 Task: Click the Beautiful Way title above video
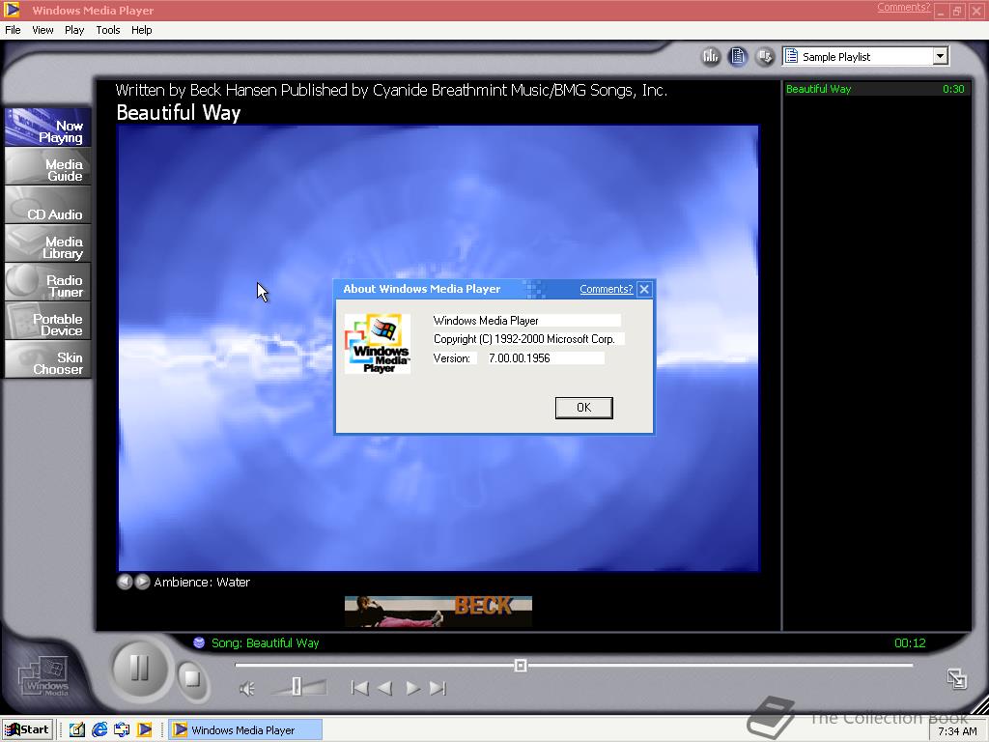[x=179, y=112]
